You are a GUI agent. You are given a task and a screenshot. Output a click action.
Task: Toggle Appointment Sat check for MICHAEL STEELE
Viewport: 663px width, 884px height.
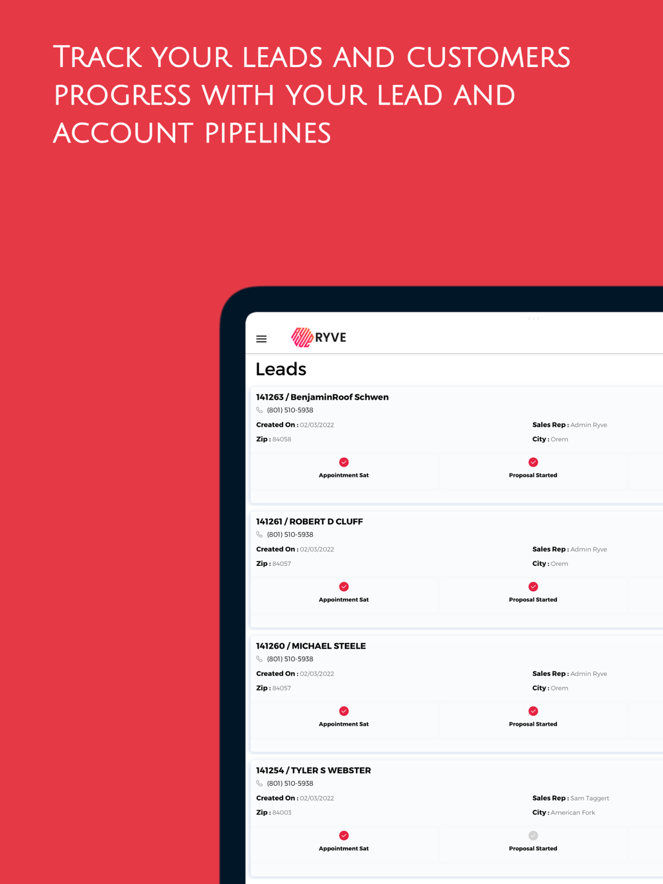pos(344,711)
